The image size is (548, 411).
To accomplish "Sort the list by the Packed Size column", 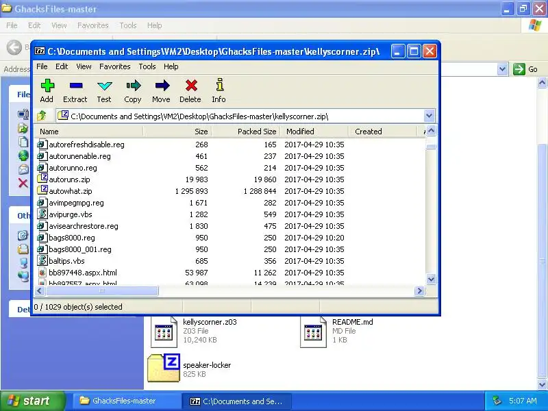I will click(246, 132).
